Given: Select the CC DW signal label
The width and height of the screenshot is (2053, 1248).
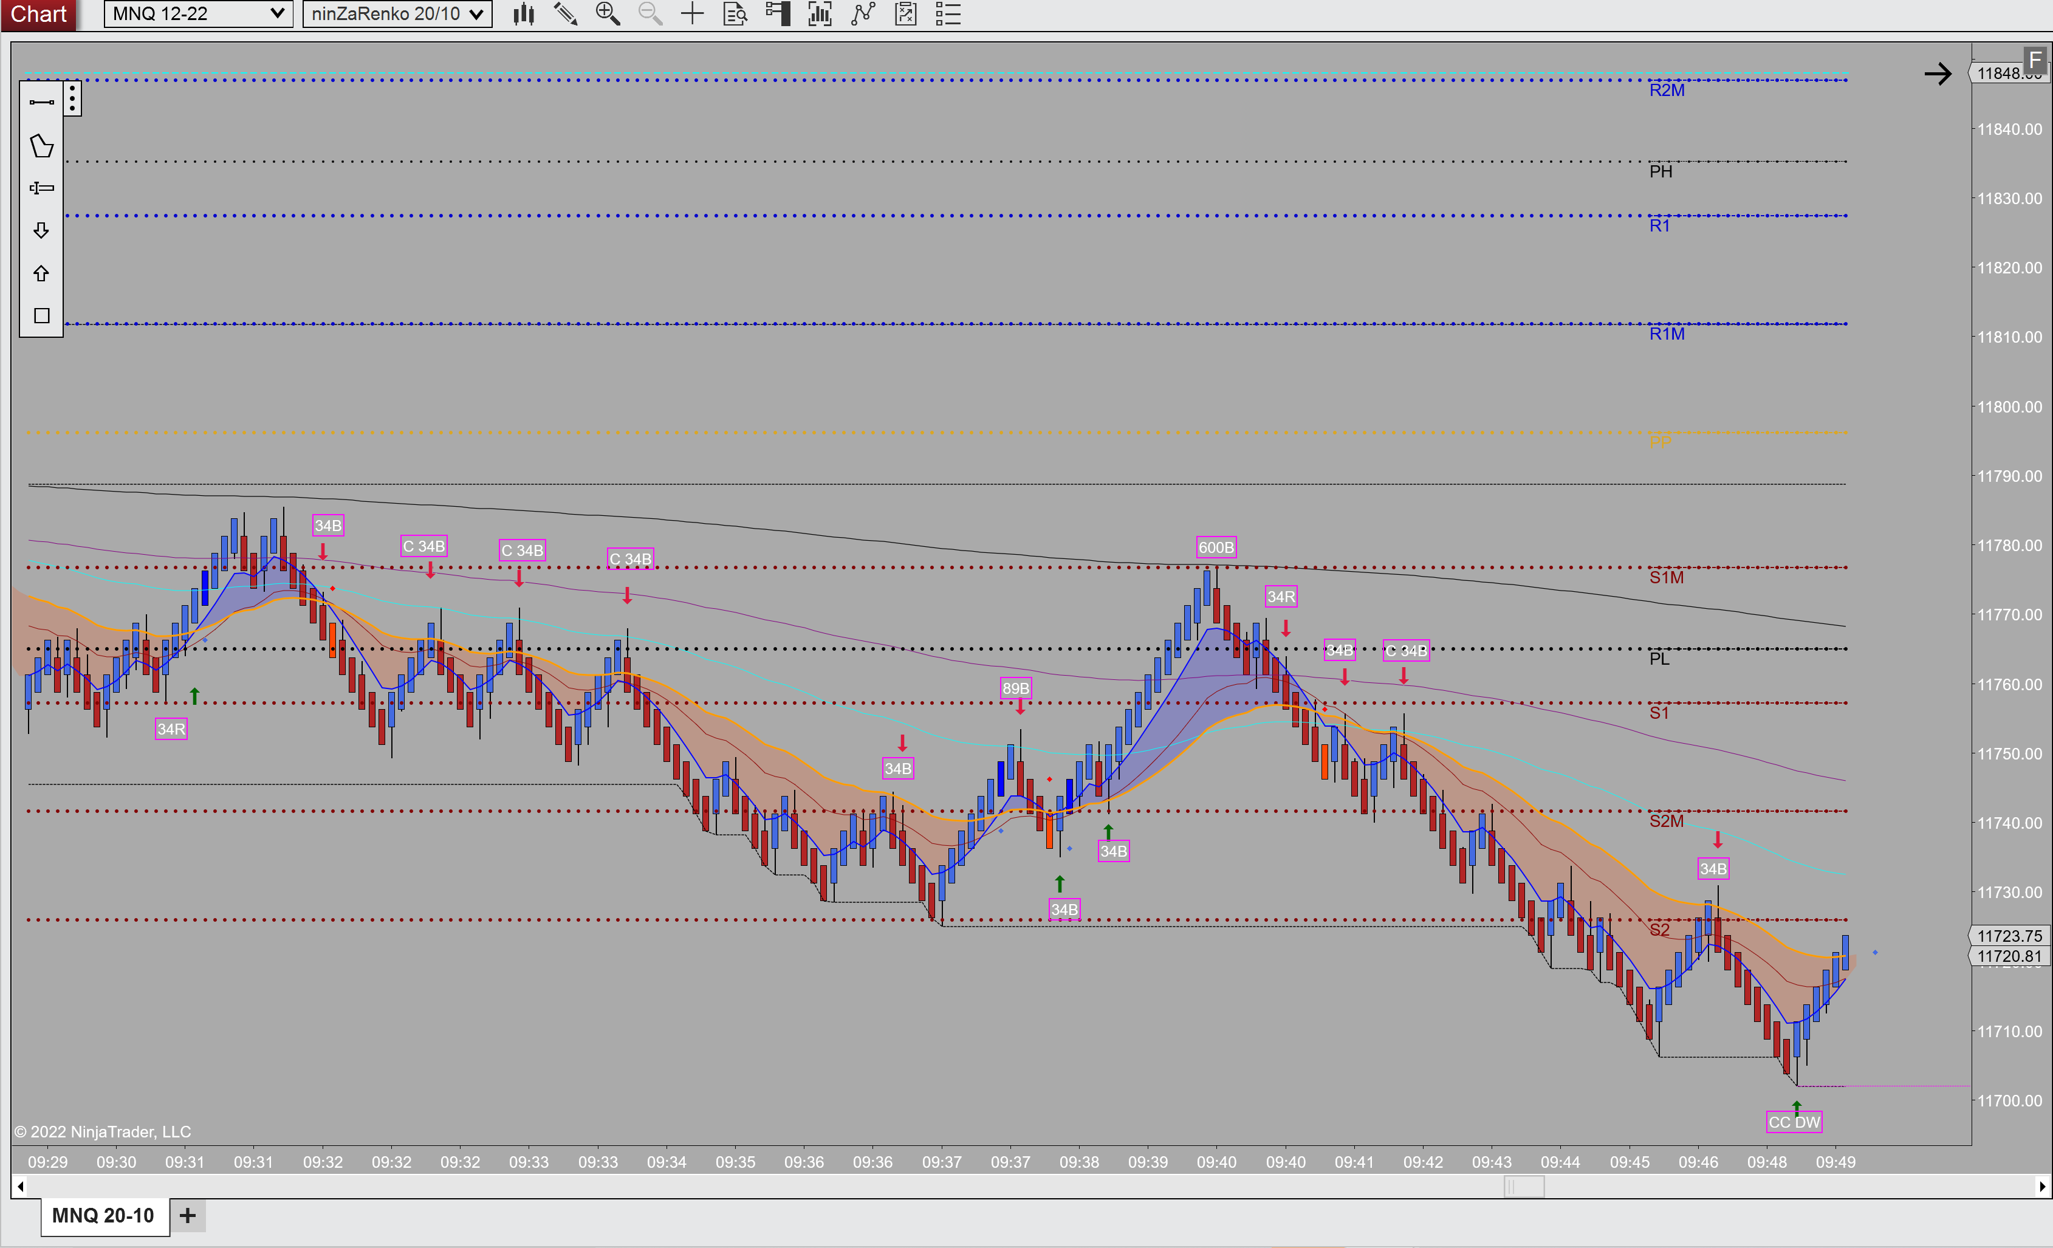Looking at the screenshot, I should (1794, 1122).
